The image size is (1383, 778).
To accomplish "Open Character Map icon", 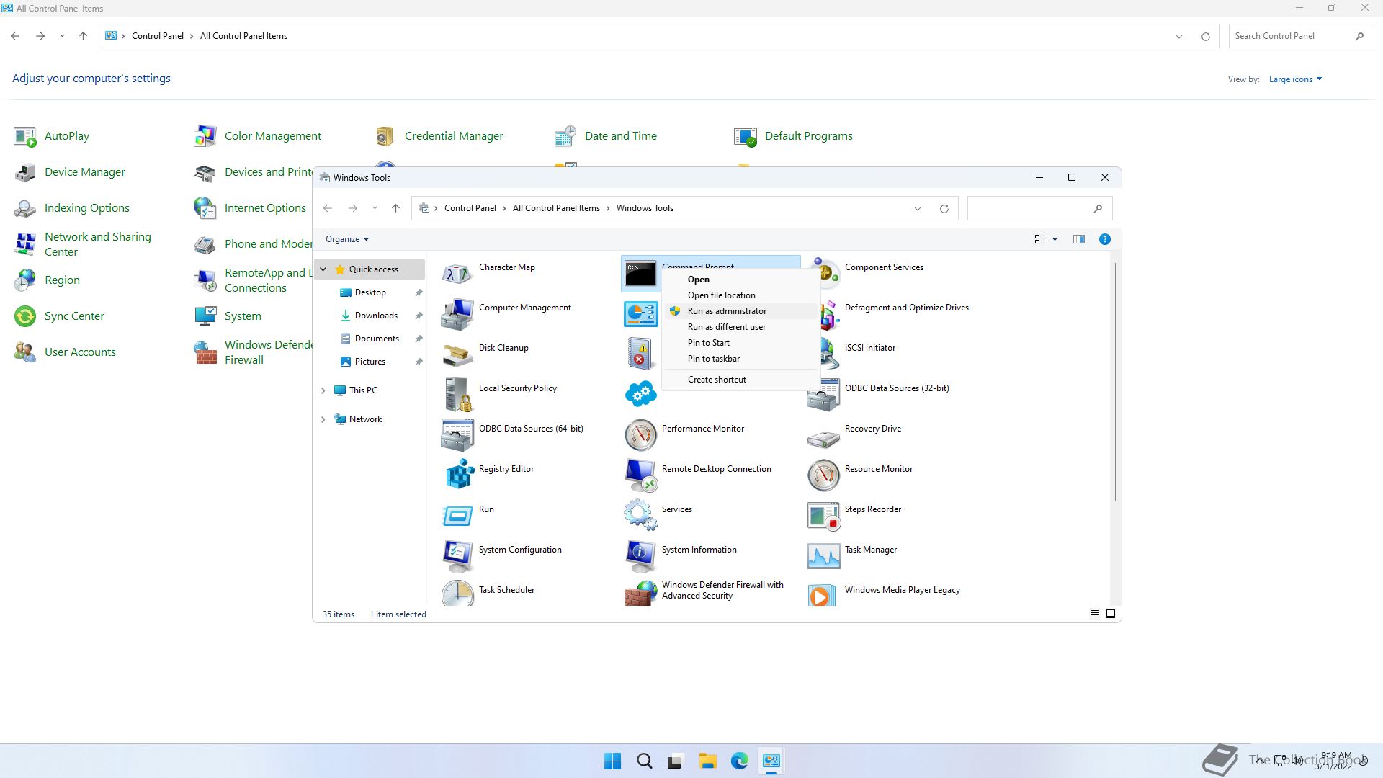I will coord(457,274).
